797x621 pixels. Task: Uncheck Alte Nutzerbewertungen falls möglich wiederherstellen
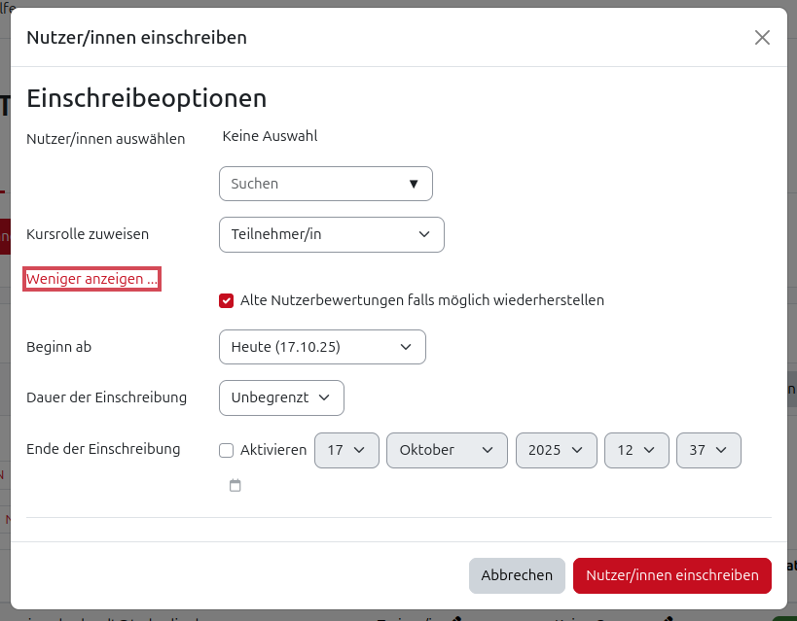click(226, 300)
